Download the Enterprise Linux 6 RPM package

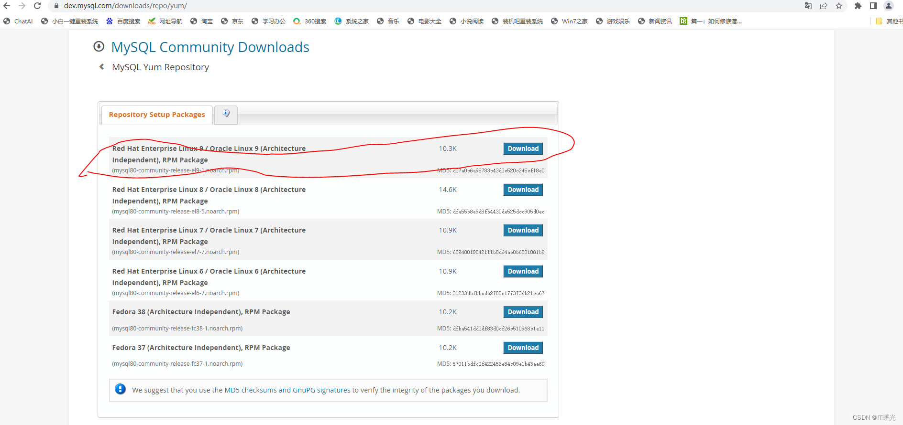(523, 271)
